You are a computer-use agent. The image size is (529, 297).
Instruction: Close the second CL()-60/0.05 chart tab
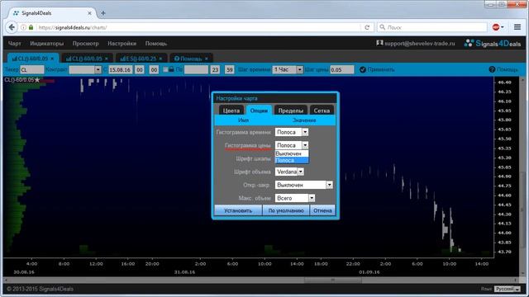[x=107, y=59]
